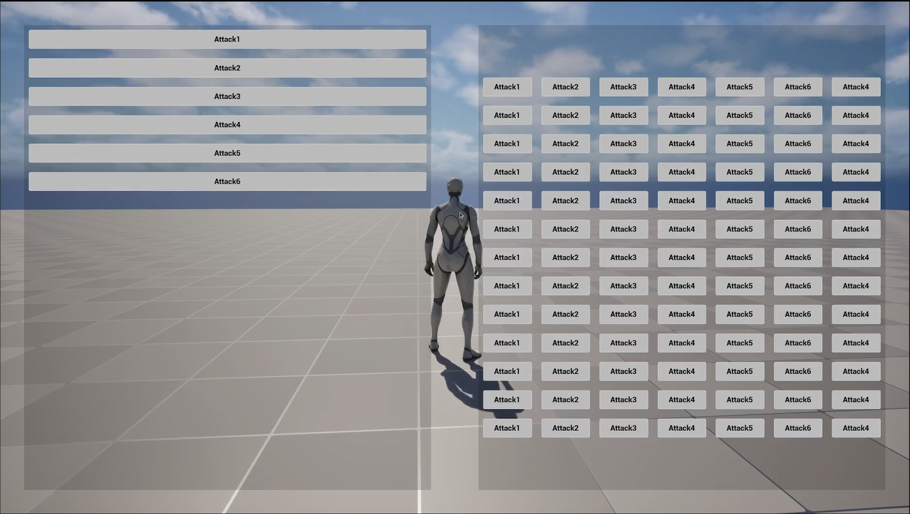Choose Attack5 in the grid's bottom row

740,428
